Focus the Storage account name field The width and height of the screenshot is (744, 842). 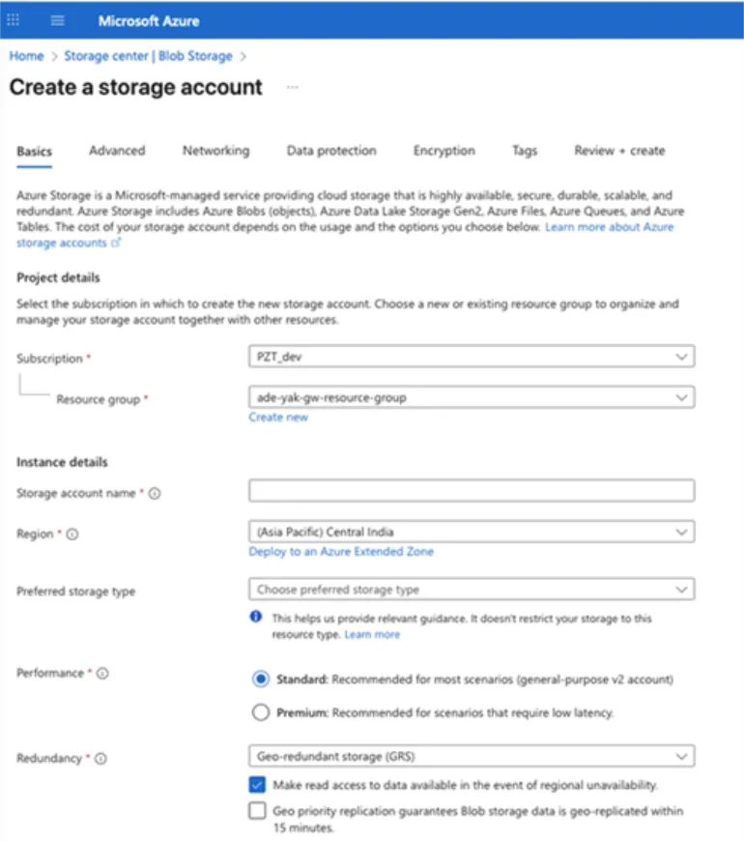pyautogui.click(x=472, y=491)
